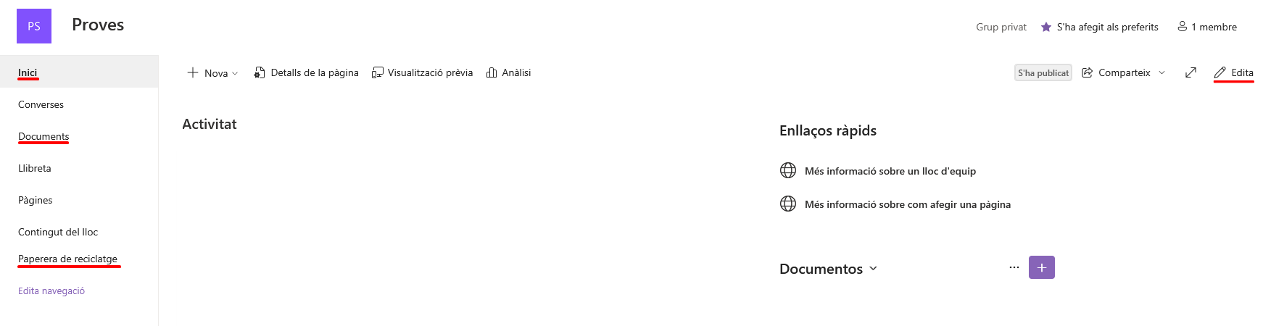Open Més informació sobre un lloc d'equip
Screen dimensions: 1263x326
coord(890,171)
